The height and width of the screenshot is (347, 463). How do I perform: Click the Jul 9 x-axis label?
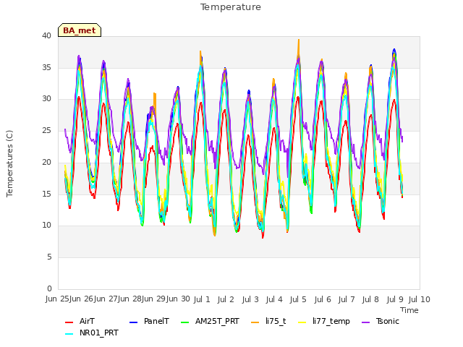click(x=395, y=299)
